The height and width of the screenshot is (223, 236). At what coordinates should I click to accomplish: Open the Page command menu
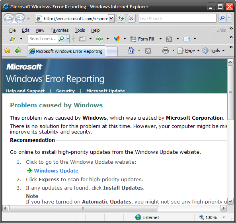pos(188,50)
